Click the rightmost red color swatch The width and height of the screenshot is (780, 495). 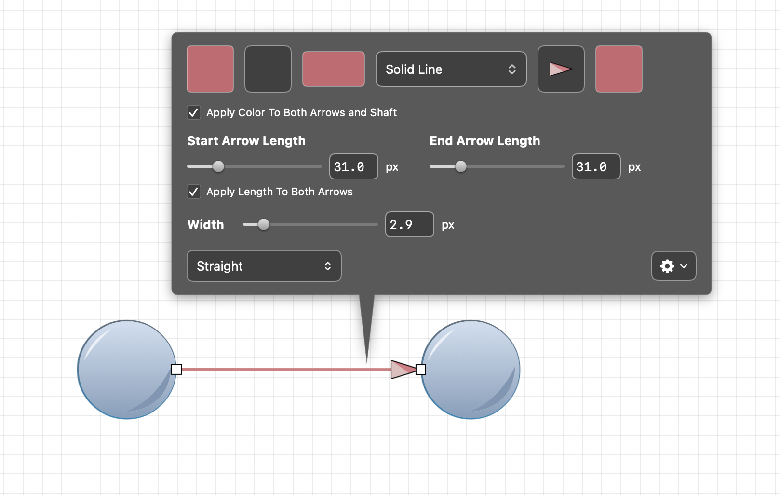click(x=619, y=69)
